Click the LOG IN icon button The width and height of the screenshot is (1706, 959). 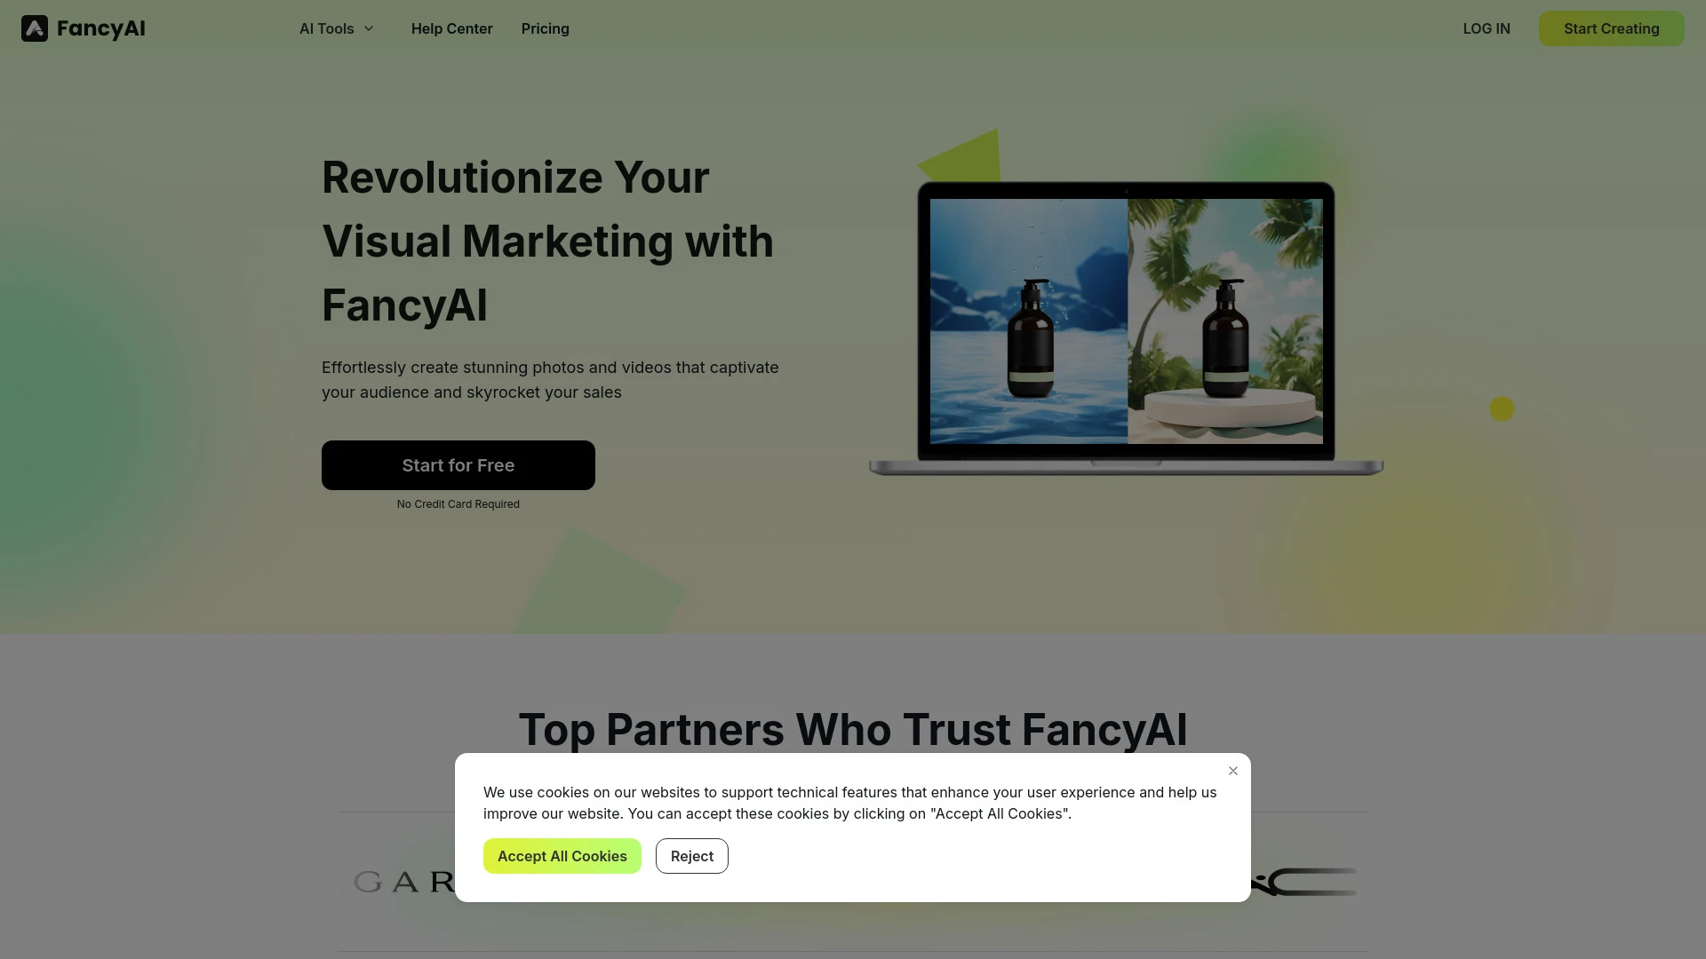pyautogui.click(x=1486, y=28)
